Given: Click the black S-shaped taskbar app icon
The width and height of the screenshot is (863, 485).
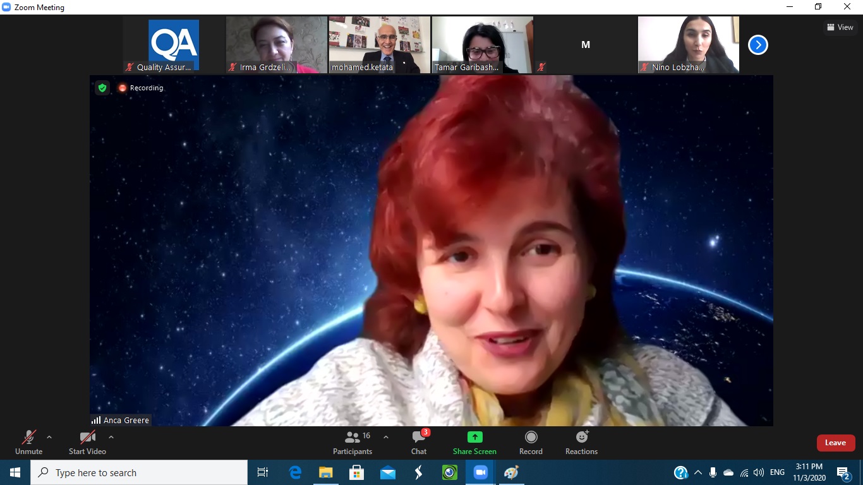Looking at the screenshot, I should coord(418,472).
